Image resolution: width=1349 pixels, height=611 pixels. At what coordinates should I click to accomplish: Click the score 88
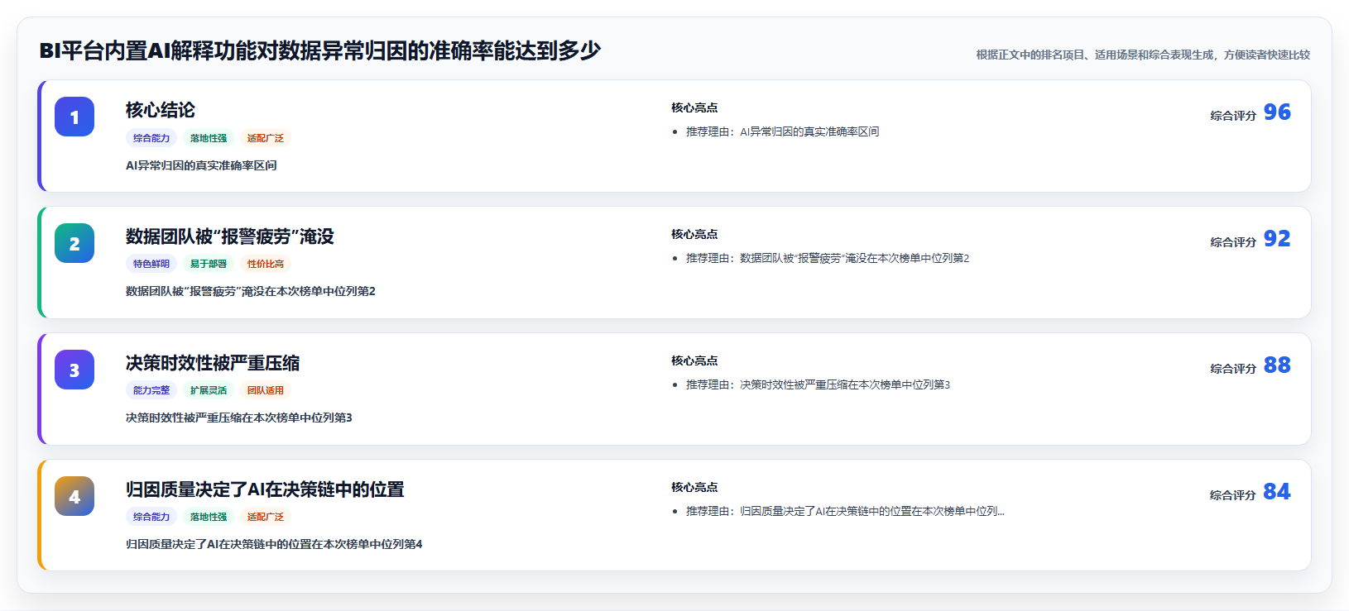coord(1277,365)
